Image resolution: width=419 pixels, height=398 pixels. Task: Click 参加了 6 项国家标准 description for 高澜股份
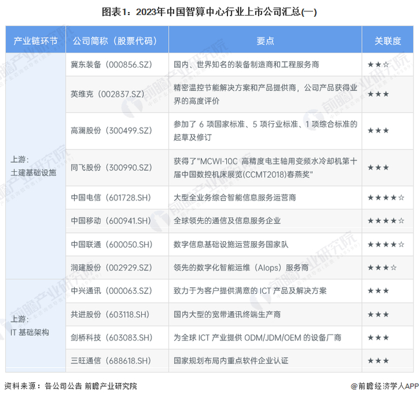(265, 130)
